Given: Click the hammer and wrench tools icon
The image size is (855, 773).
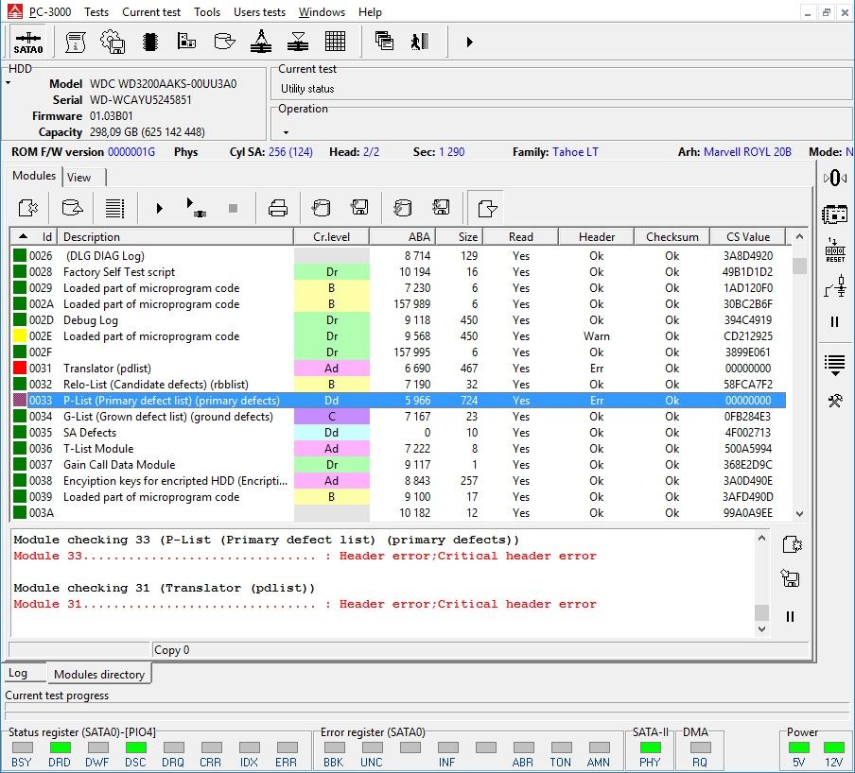Looking at the screenshot, I should pos(835,401).
